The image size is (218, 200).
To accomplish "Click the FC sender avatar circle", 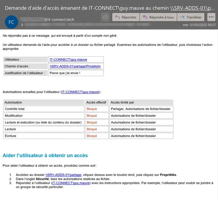I will [x=11, y=22].
